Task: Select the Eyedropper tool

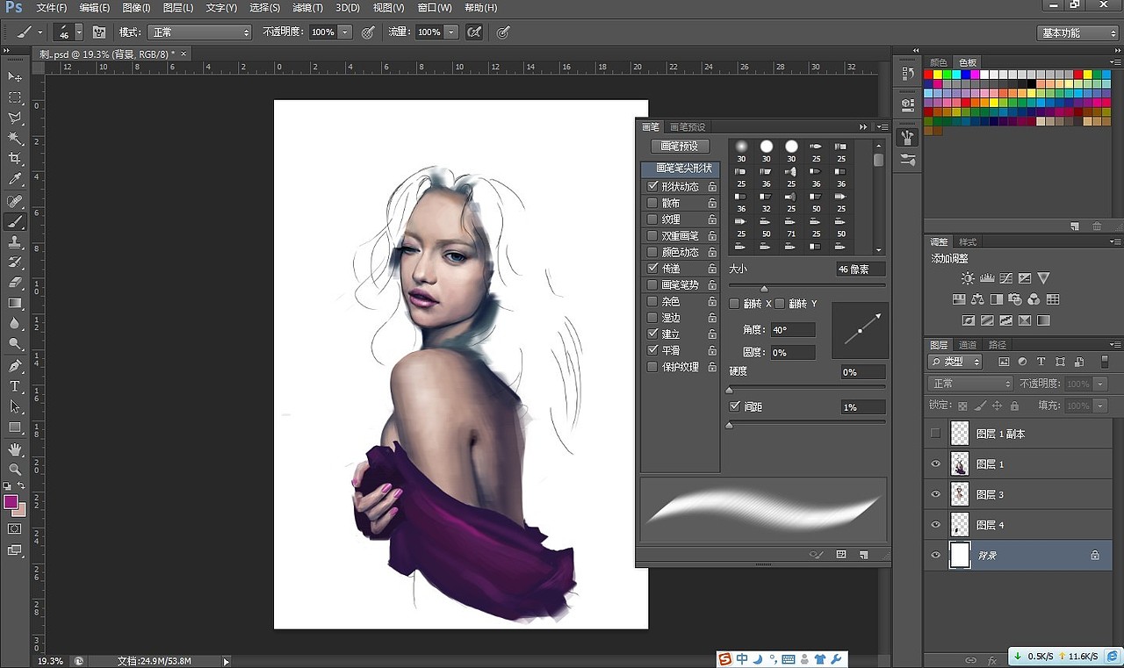Action: (15, 179)
